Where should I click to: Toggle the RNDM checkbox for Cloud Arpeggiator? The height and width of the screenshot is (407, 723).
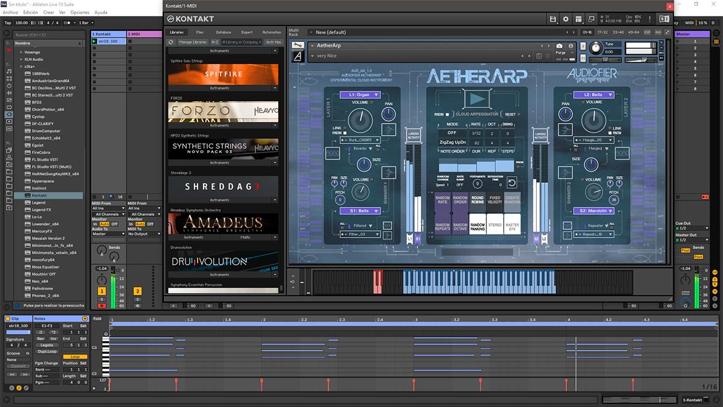click(x=448, y=114)
